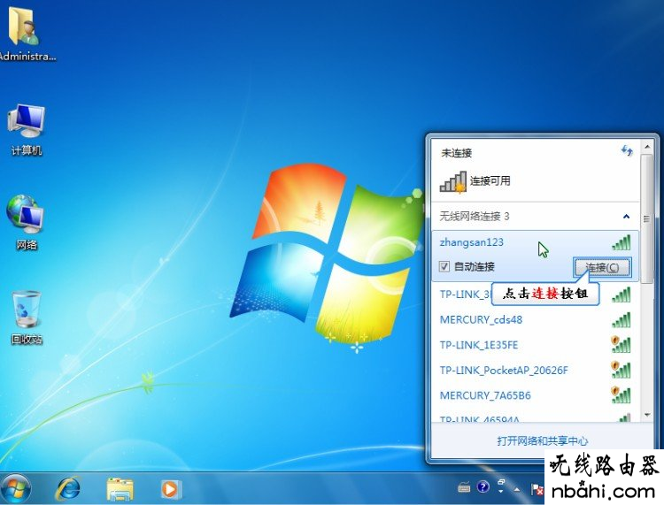Select the MERCURY_7A65B6 network
This screenshot has height=505, width=664.
point(536,395)
